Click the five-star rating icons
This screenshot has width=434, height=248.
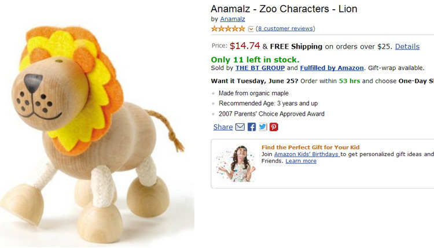coord(228,28)
